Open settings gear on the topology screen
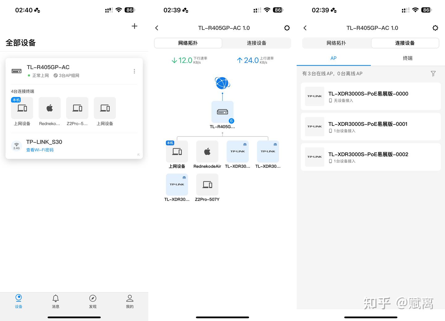Viewport: 445px width, 321px height. (287, 28)
